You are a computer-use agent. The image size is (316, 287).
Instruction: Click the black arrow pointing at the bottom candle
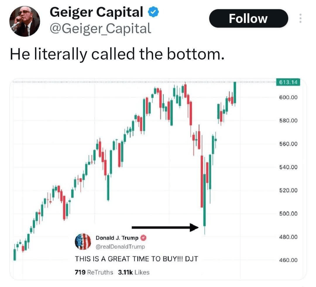tap(165, 227)
